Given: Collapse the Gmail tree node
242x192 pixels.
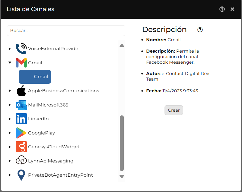Looking at the screenshot, I should tap(10, 63).
